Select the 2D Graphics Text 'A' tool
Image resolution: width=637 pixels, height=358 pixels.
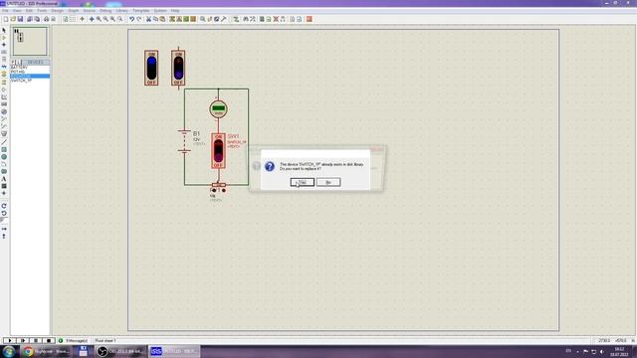point(4,179)
